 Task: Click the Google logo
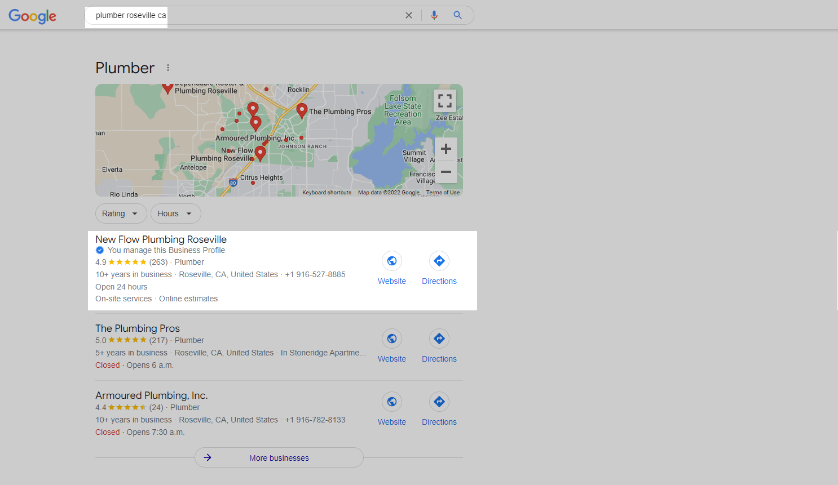pos(33,16)
